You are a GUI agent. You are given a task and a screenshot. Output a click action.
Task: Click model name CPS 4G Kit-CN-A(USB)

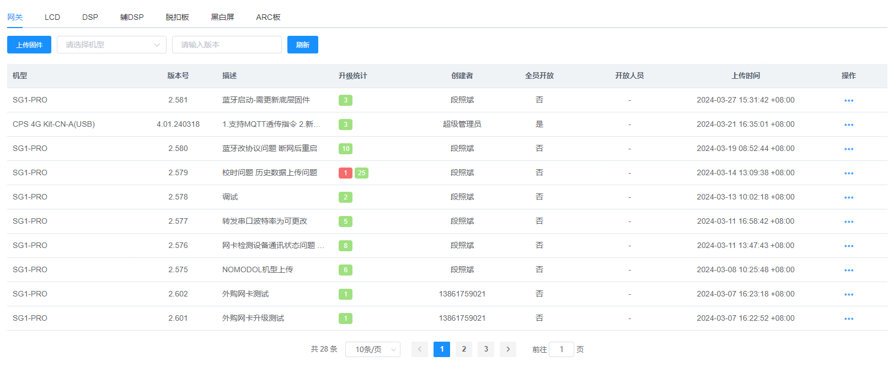pos(54,124)
